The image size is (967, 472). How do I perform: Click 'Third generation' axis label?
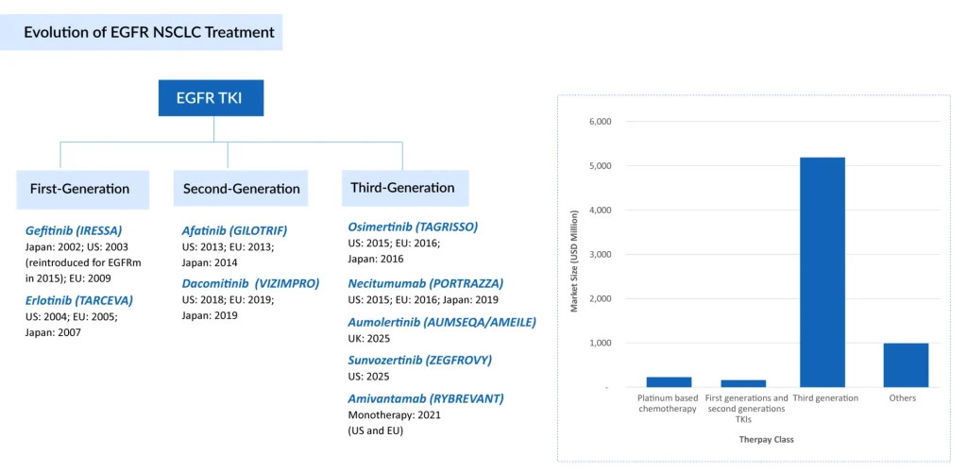point(825,398)
